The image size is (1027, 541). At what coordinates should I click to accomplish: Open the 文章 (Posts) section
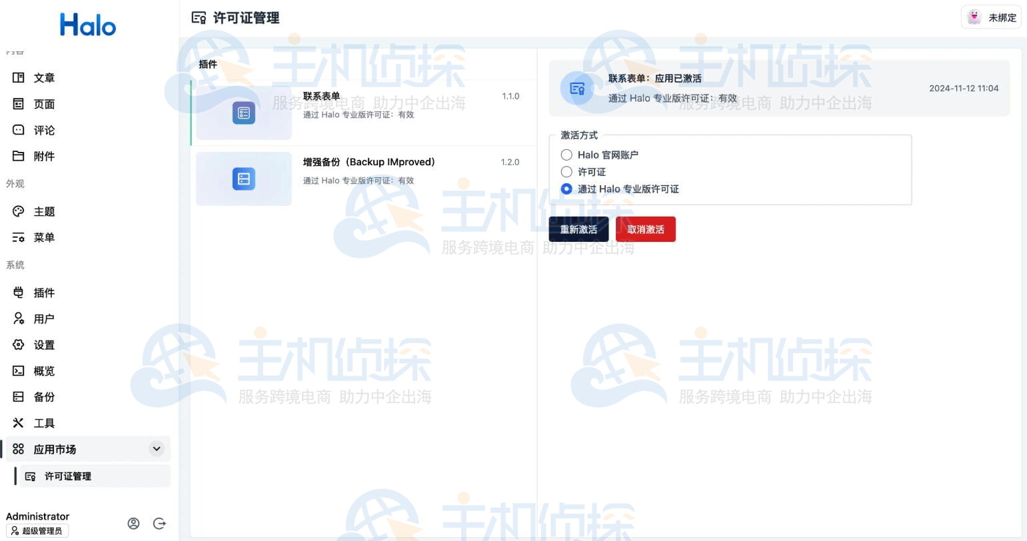pyautogui.click(x=43, y=78)
